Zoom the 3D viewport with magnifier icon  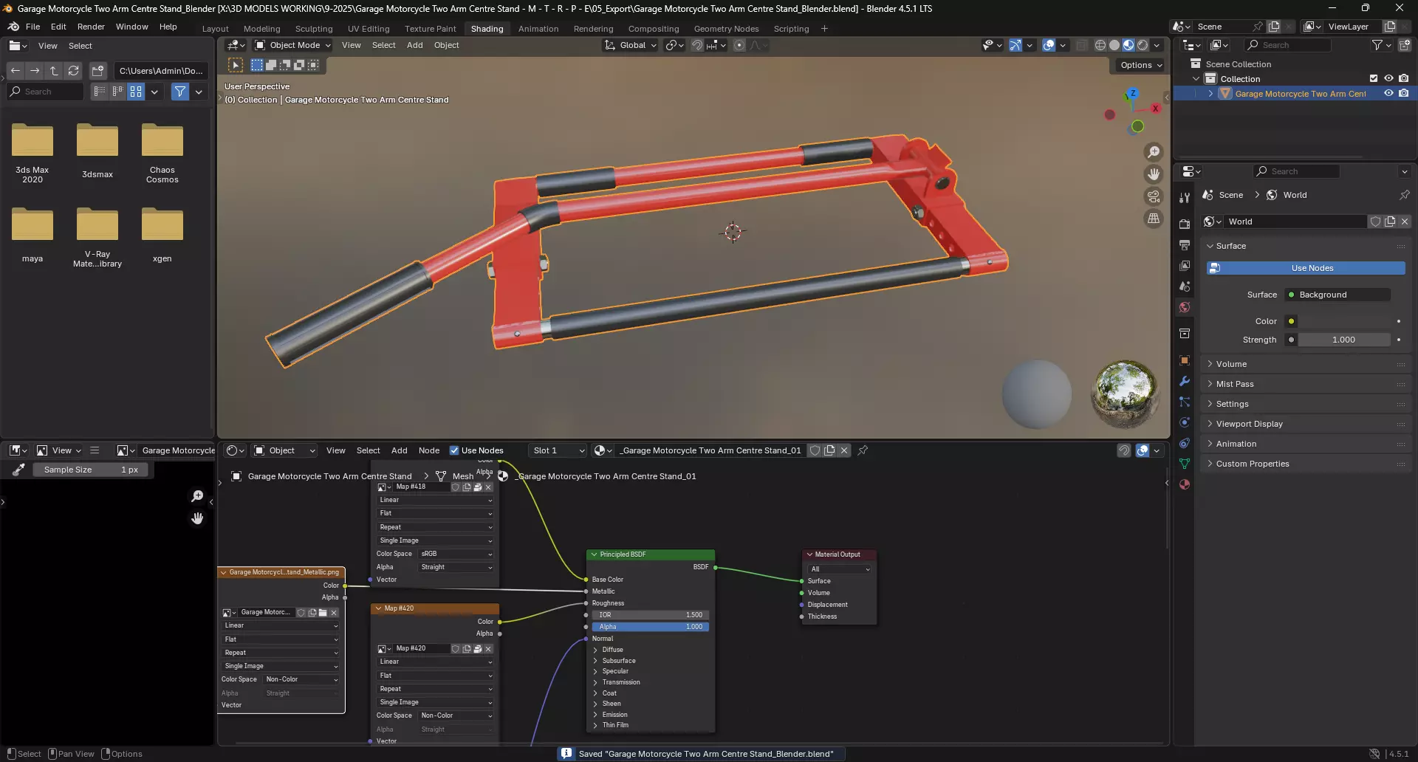tap(1154, 152)
